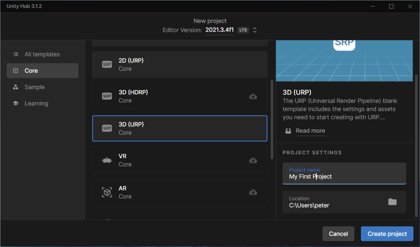Viewport: 420px width, 247px height.
Task: Click the folder icon in Location field
Action: tap(392, 202)
